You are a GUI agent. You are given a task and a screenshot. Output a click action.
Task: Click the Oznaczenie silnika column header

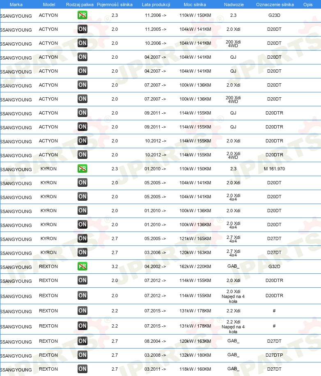(x=275, y=5)
